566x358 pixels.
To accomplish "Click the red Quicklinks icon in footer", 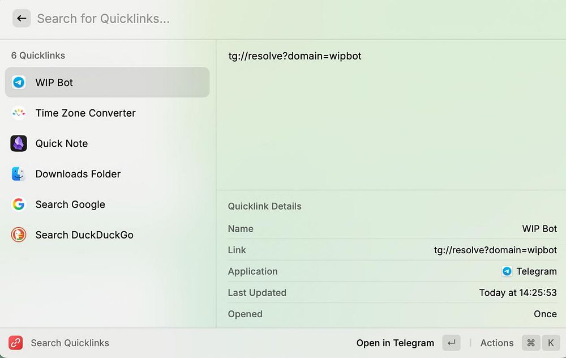I will coord(16,343).
